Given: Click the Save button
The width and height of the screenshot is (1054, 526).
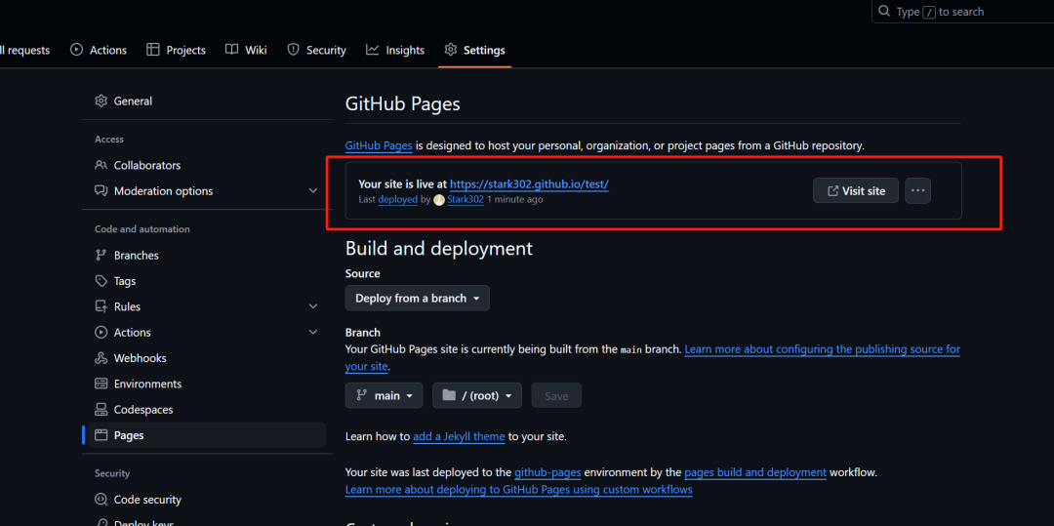Looking at the screenshot, I should pyautogui.click(x=556, y=395).
